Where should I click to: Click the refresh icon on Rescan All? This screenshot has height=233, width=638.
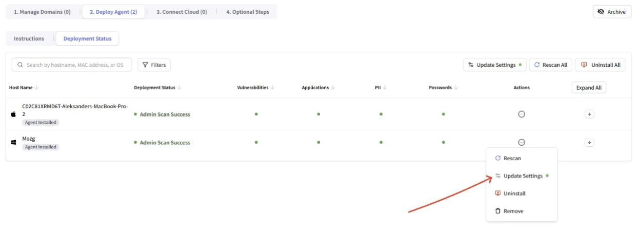coord(537,65)
